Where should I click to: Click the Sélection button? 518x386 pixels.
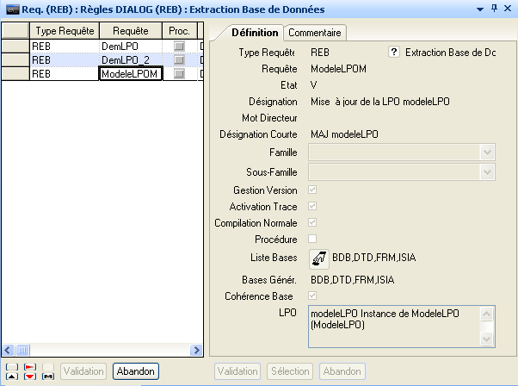click(290, 371)
